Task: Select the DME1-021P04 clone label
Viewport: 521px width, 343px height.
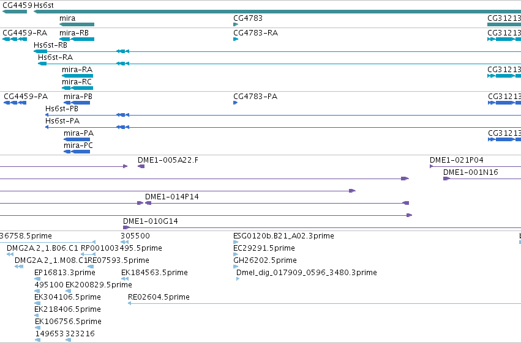Action: (x=457, y=160)
